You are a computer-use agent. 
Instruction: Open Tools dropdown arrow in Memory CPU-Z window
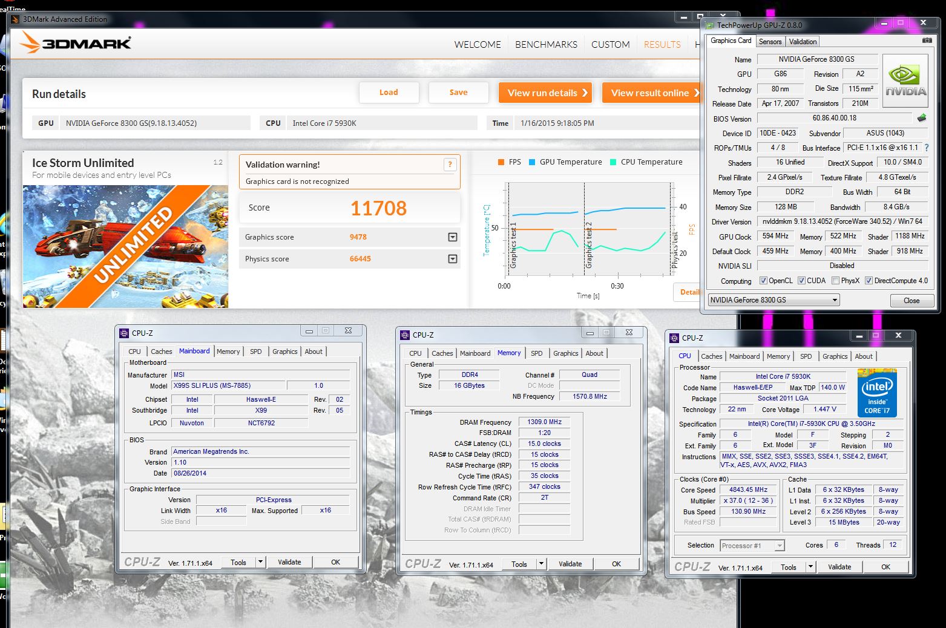(542, 564)
